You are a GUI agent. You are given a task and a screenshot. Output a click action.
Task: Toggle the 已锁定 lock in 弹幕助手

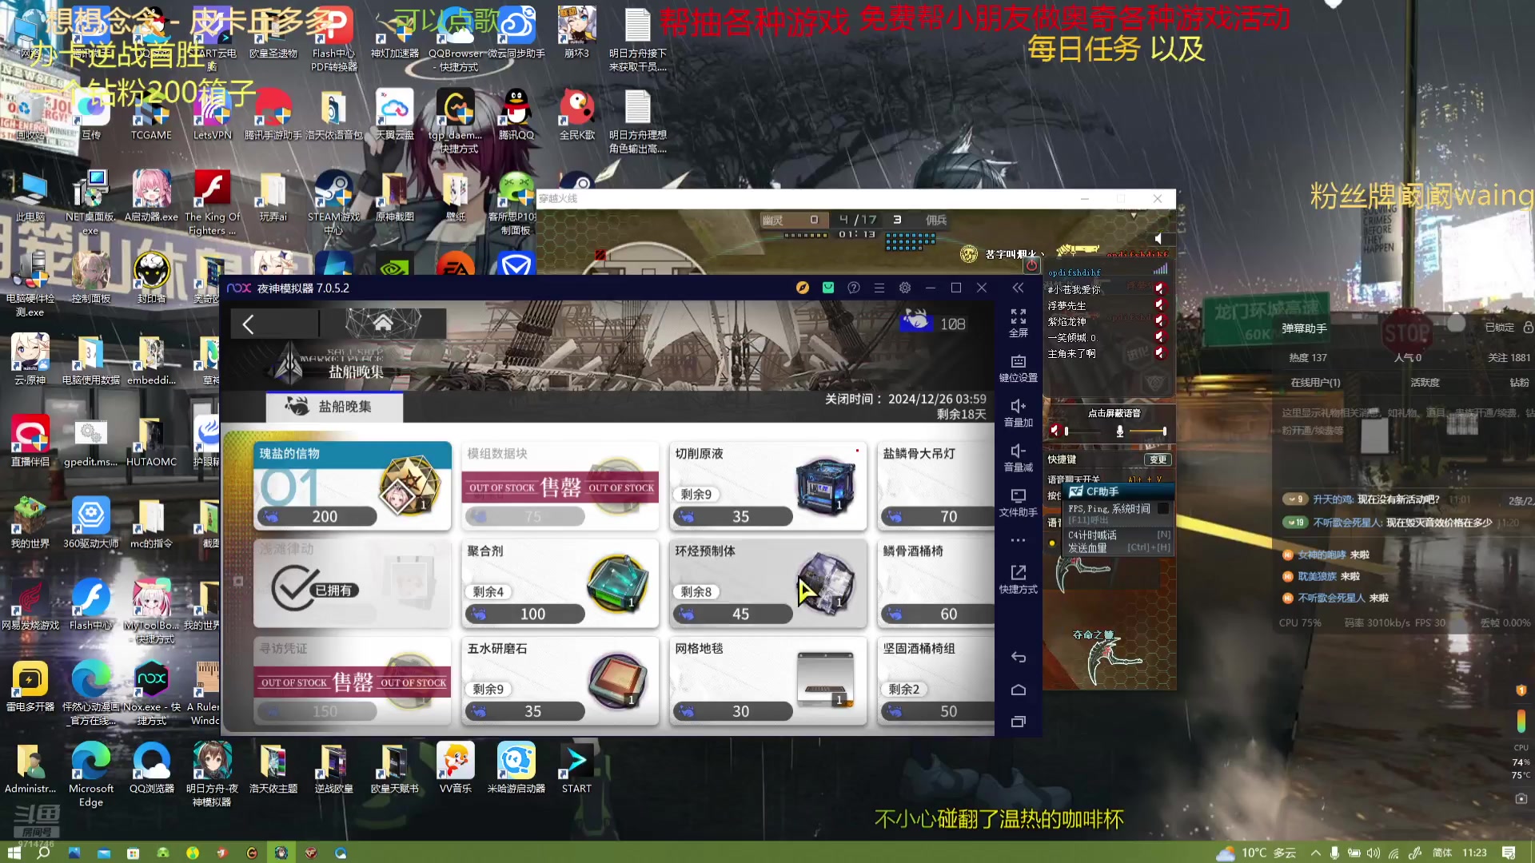click(1509, 328)
